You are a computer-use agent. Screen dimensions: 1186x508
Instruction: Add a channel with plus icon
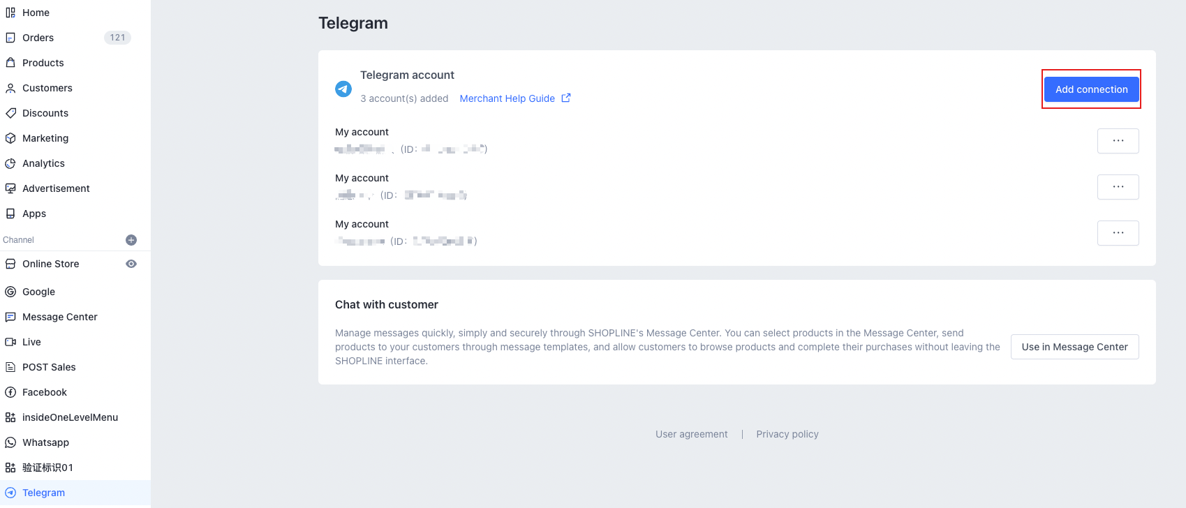pyautogui.click(x=131, y=240)
